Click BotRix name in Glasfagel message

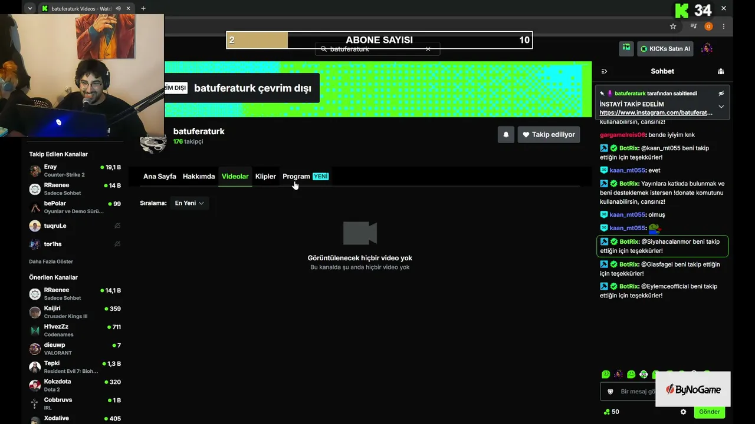point(629,264)
